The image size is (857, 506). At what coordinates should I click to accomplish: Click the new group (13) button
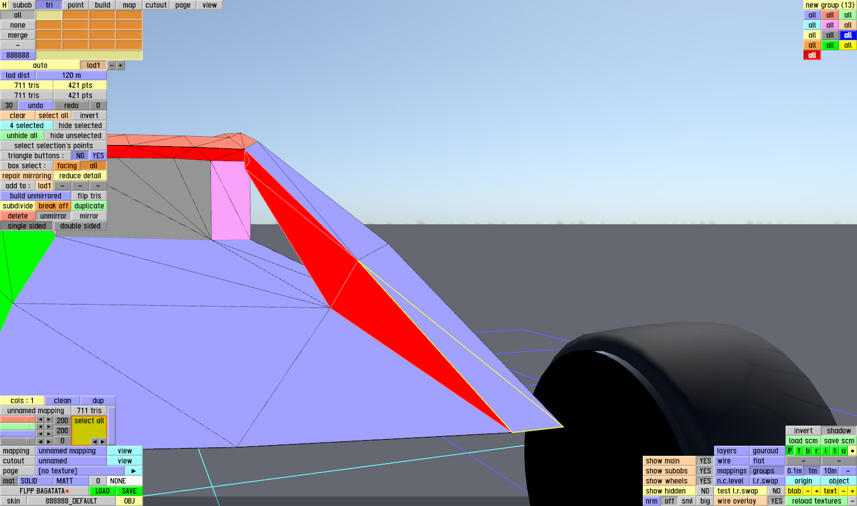tap(830, 5)
